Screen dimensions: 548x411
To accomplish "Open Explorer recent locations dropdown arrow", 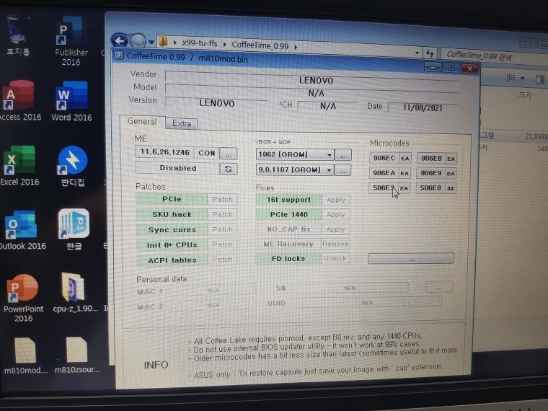I will (151, 43).
